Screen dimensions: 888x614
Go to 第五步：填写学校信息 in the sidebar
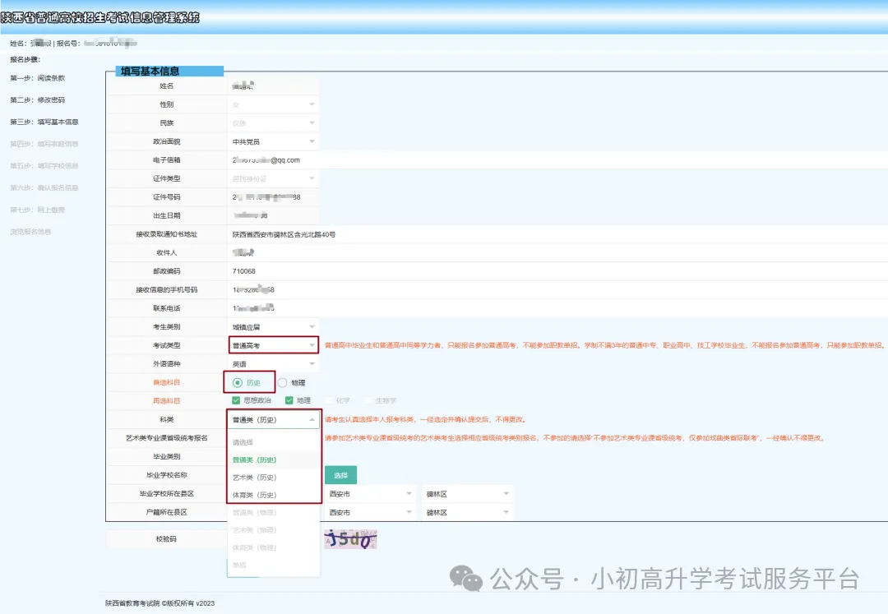pos(44,166)
